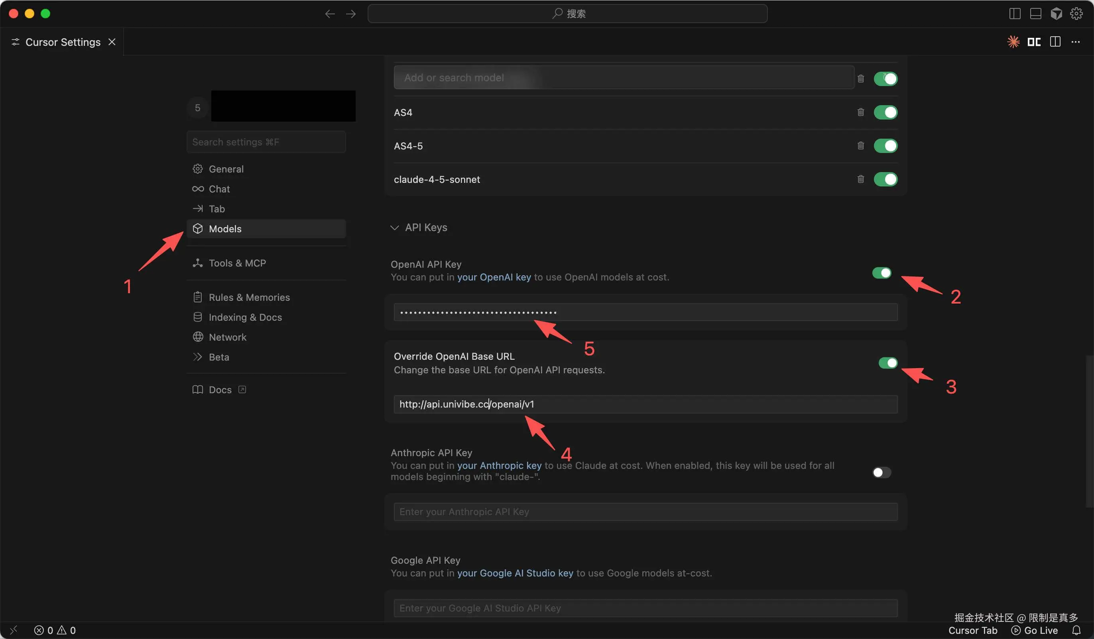
Task: Click the errors and warnings indicator
Action: (54, 630)
